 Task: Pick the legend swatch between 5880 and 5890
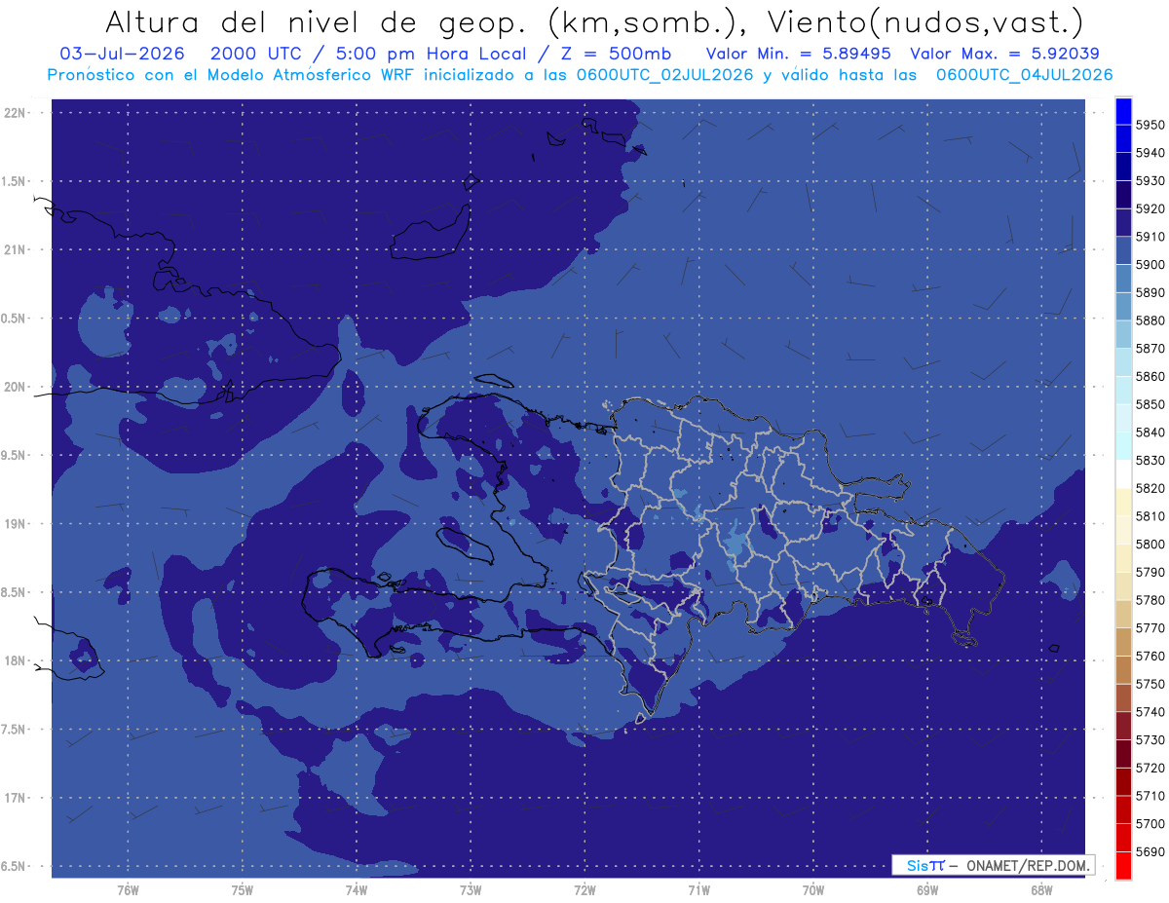[1123, 307]
